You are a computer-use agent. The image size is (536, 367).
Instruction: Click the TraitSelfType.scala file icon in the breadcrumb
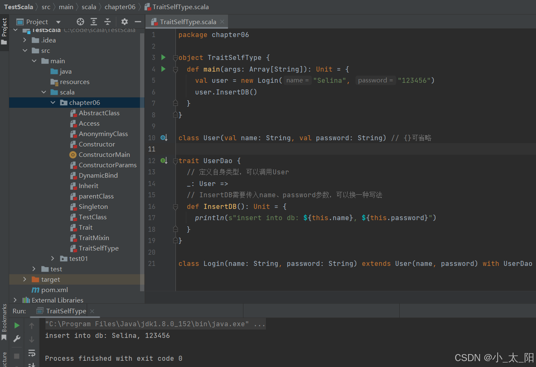148,7
